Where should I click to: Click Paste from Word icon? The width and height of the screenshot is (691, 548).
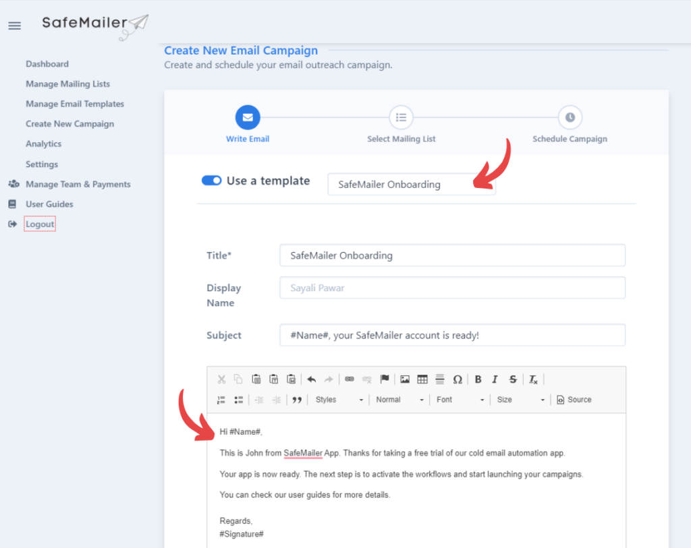click(x=292, y=379)
